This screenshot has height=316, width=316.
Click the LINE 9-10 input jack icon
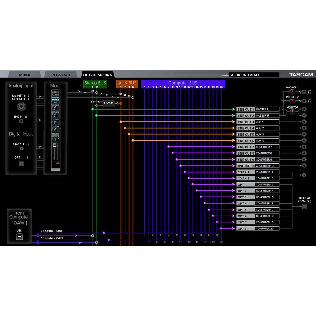(x=21, y=121)
